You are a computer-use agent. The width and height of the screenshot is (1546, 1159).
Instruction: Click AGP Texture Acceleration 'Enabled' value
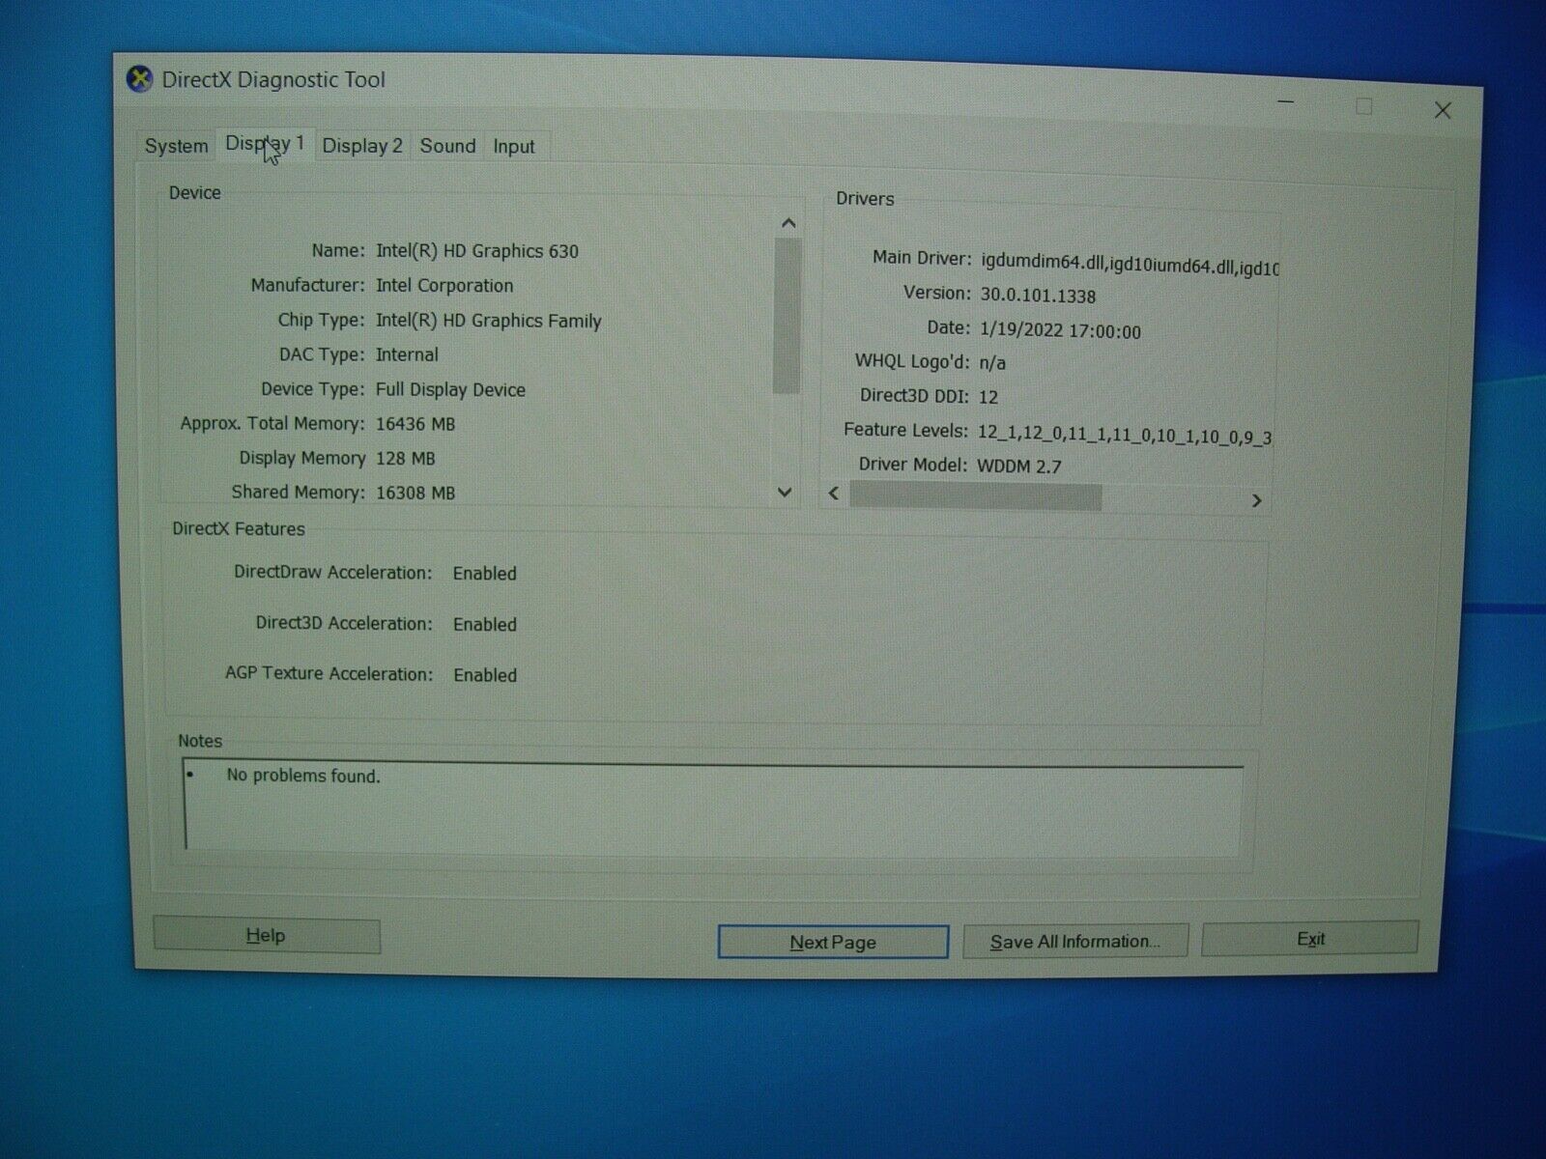[485, 675]
